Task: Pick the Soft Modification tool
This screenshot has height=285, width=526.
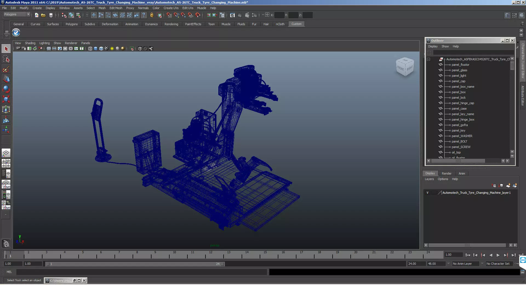Action: click(x=6, y=120)
